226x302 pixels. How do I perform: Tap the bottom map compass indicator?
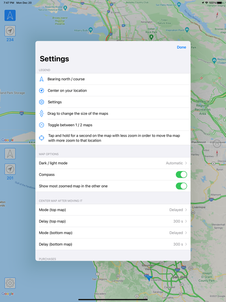[217, 153]
